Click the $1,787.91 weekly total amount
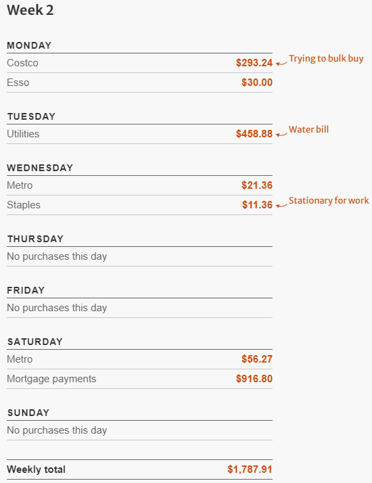Screen dimensions: 372x483 coord(250,469)
